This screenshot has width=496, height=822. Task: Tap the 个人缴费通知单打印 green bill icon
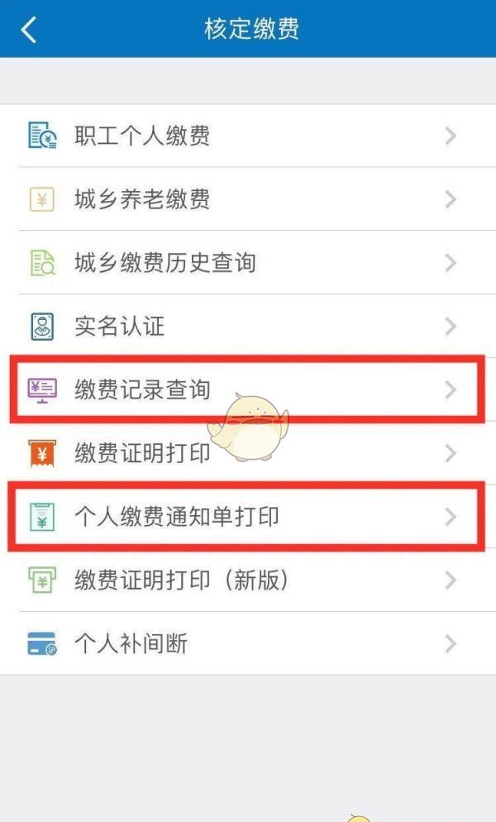tap(42, 517)
